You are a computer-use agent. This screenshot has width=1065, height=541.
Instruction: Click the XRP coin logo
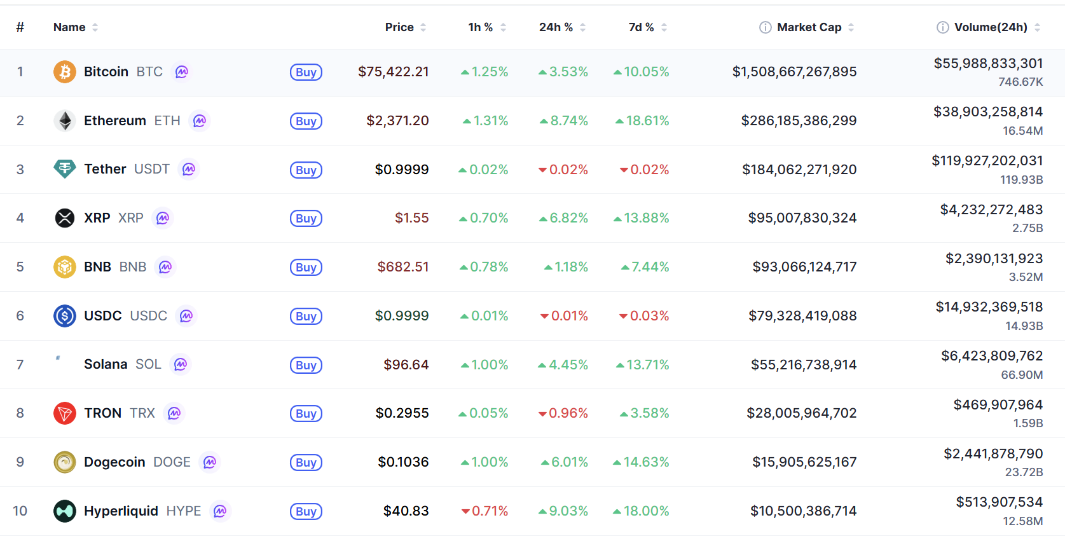tap(64, 218)
